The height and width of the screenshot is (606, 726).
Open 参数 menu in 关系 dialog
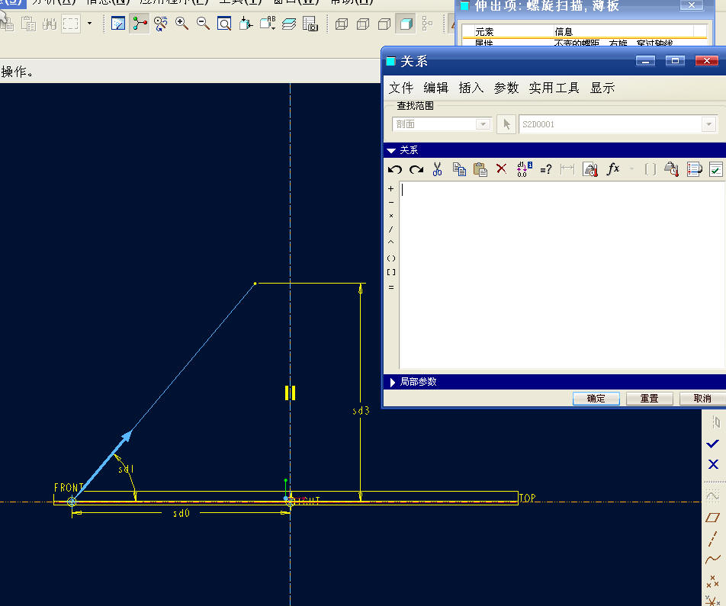tap(506, 88)
